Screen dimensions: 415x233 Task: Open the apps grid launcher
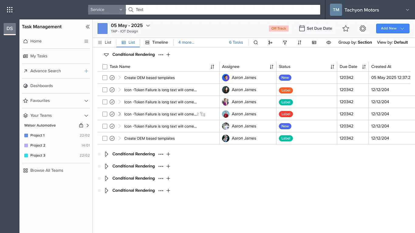point(10,10)
